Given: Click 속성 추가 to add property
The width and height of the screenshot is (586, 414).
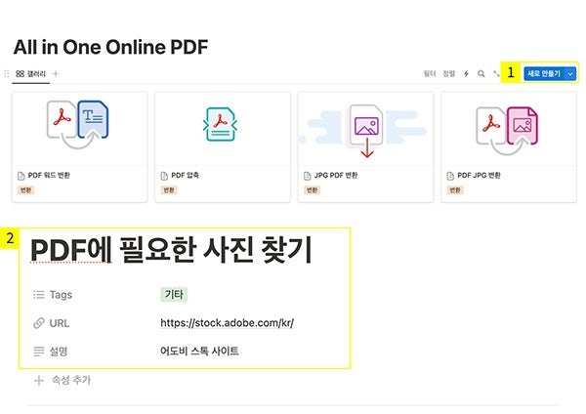Looking at the screenshot, I should coord(71,380).
